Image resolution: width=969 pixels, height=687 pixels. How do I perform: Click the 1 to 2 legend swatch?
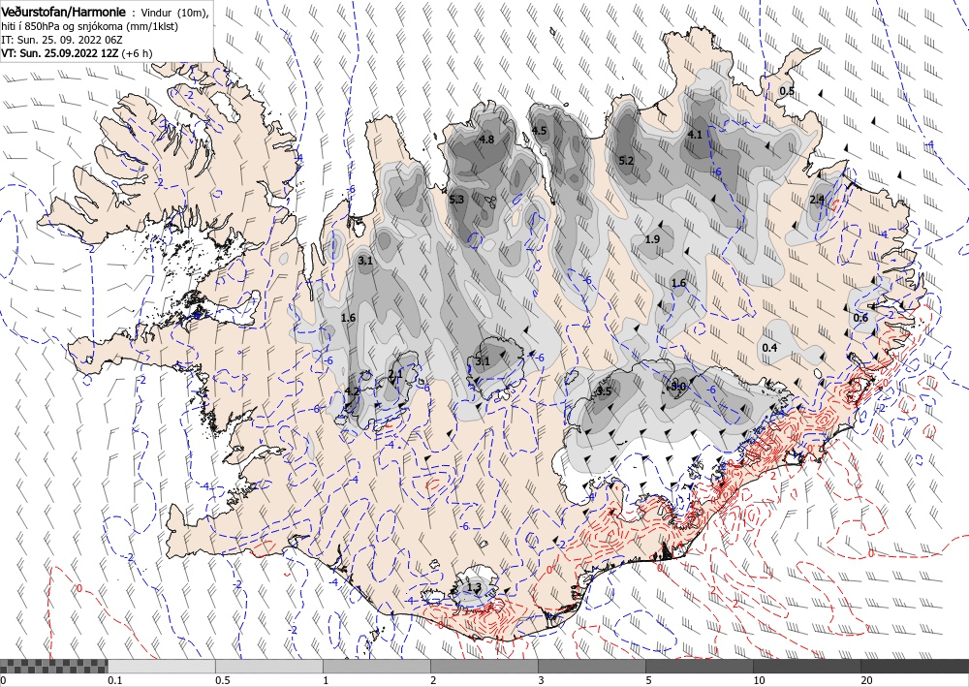376,666
